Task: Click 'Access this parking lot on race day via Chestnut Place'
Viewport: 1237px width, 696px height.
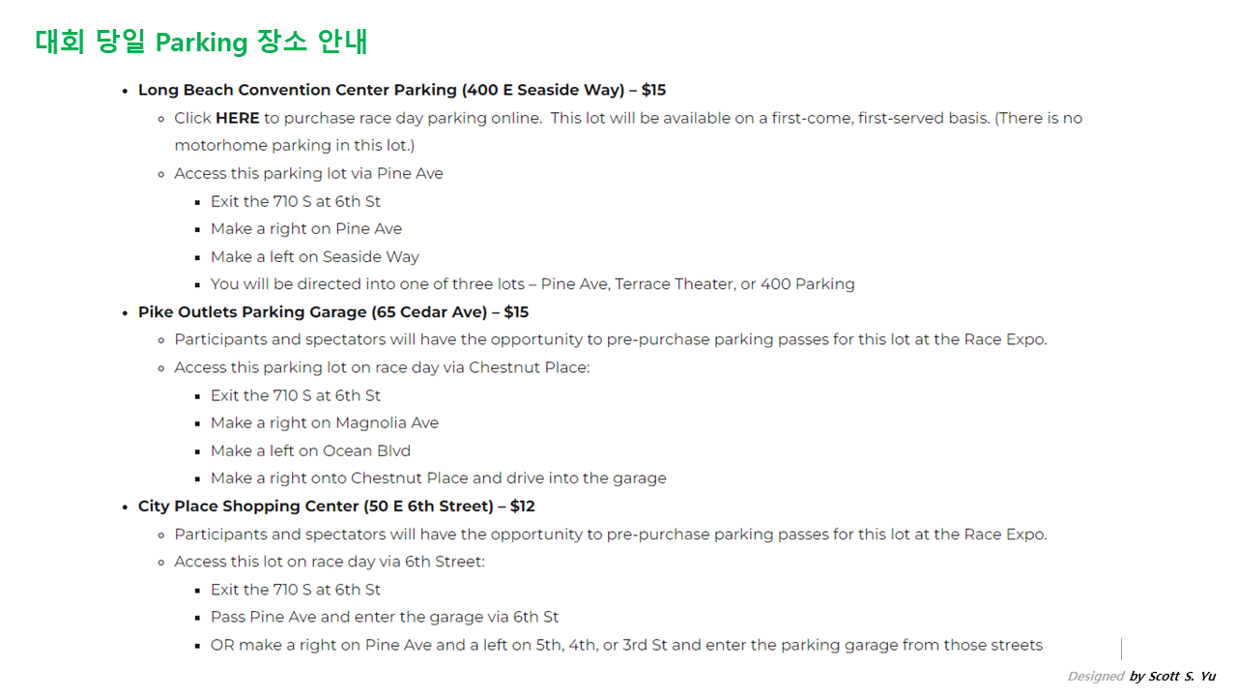Action: click(x=381, y=367)
